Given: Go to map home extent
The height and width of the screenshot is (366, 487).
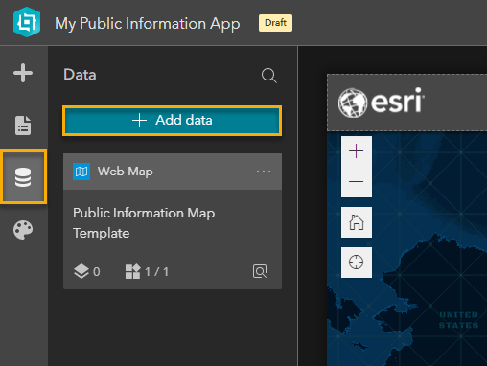Looking at the screenshot, I should coord(357,222).
